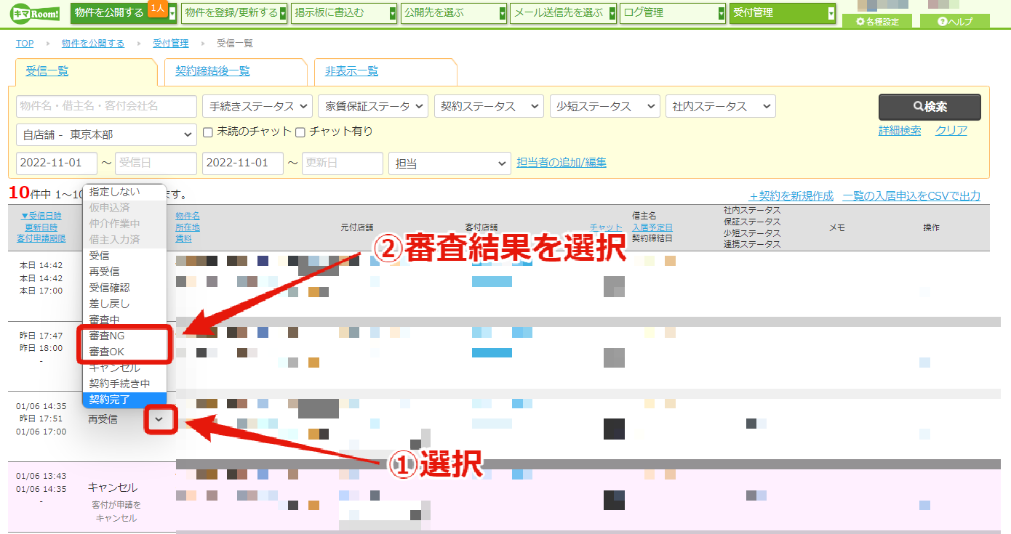The image size is (1011, 534).
Task: Click the チャット column header link
Action: tap(606, 227)
